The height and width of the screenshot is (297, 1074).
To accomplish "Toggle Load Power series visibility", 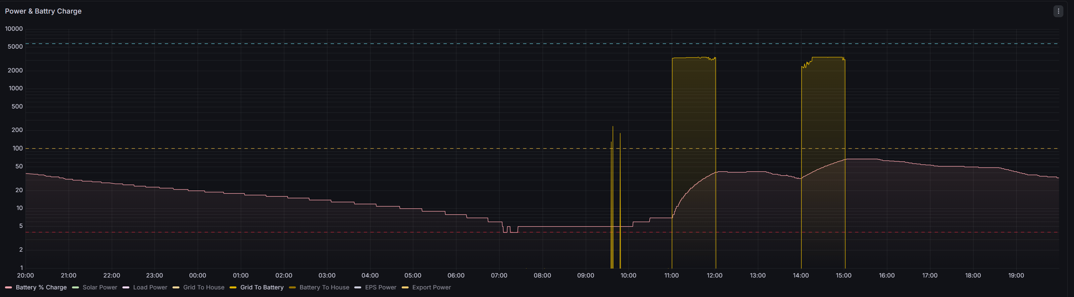I will tap(150, 287).
